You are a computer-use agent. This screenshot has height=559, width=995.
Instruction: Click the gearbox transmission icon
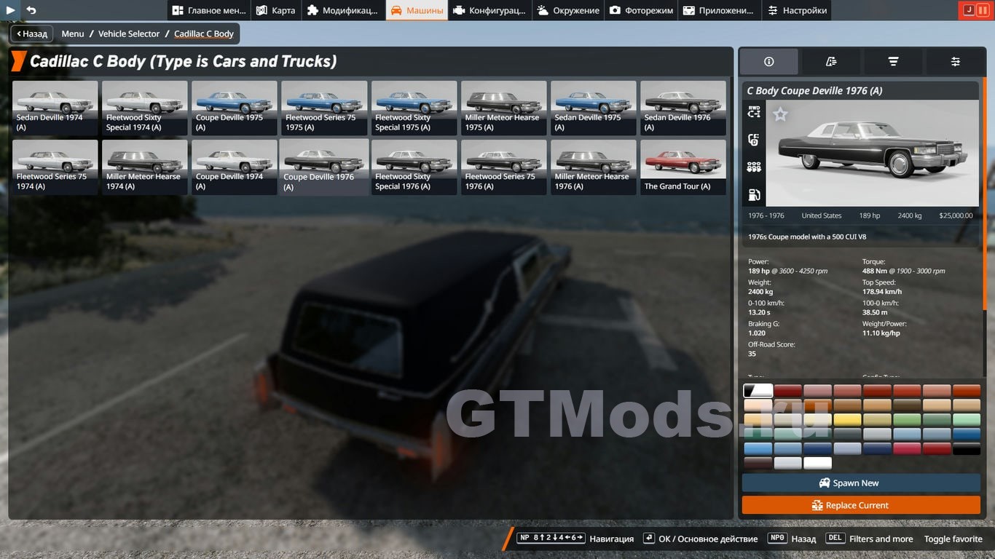(x=754, y=140)
